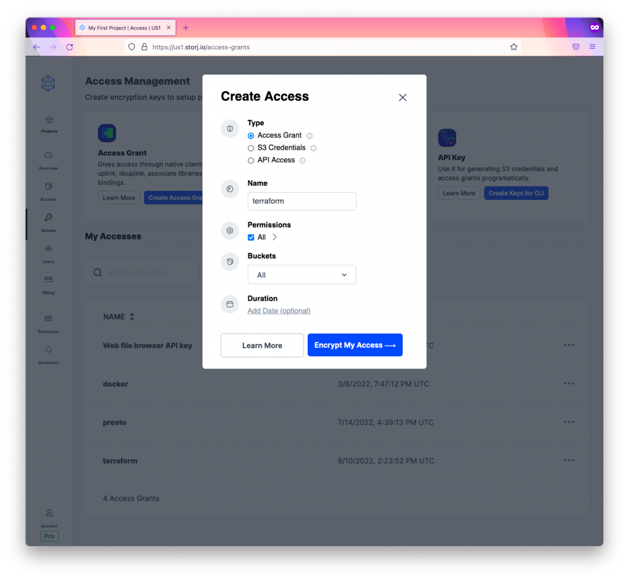Select the S3 Credentials radio option
The image size is (629, 580).
[x=251, y=148]
